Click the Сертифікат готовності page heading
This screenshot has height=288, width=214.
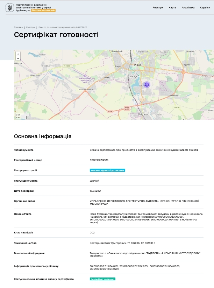click(x=56, y=35)
